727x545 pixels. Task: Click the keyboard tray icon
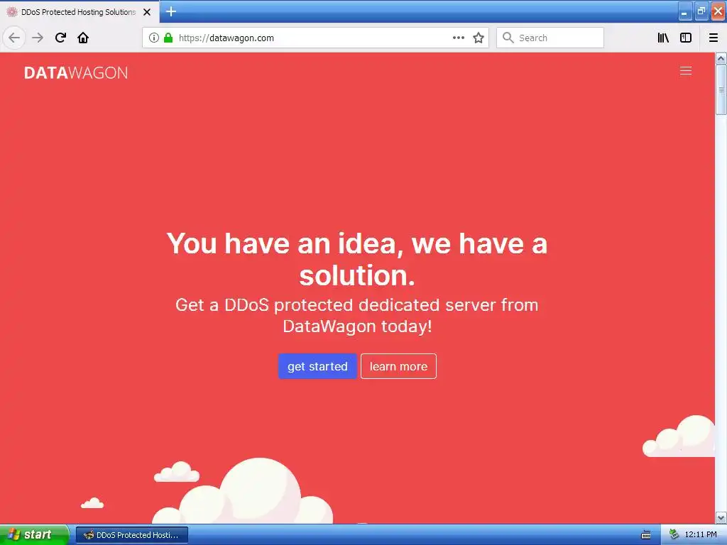(646, 535)
